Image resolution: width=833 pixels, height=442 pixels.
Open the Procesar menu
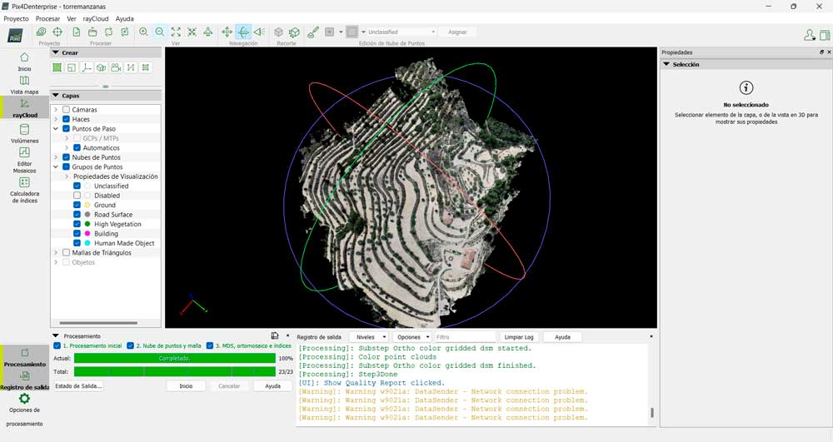(47, 18)
